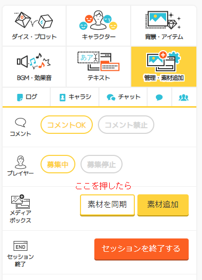Switch to the ログ tab

27,97
